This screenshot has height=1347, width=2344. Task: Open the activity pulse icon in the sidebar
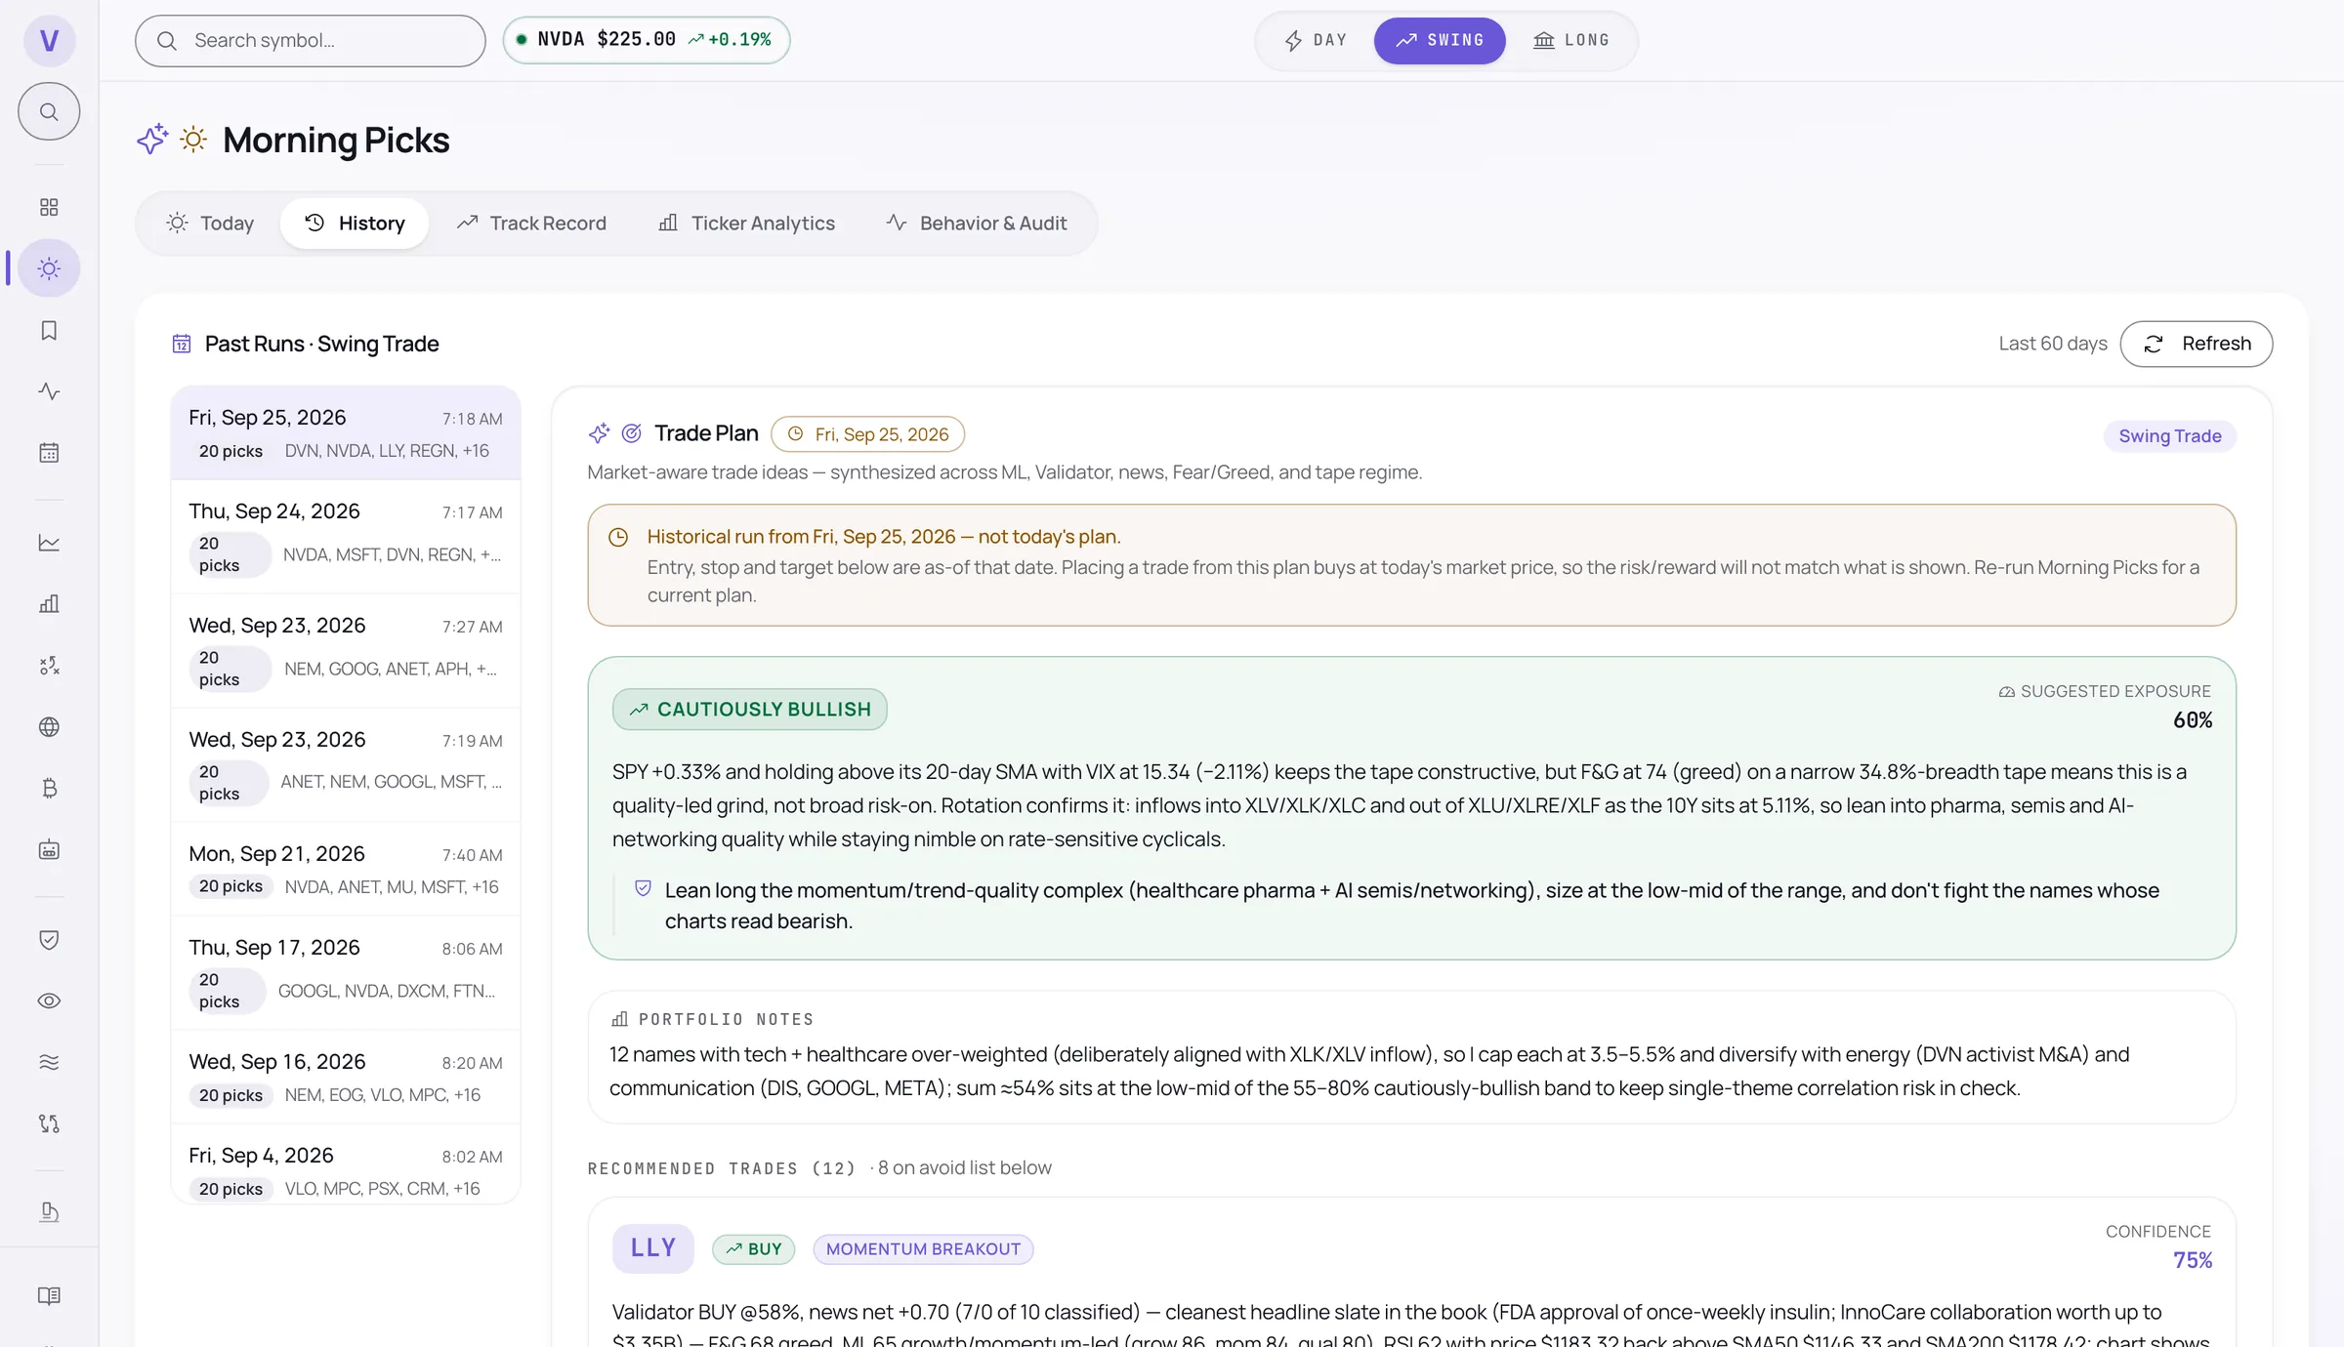pos(49,391)
